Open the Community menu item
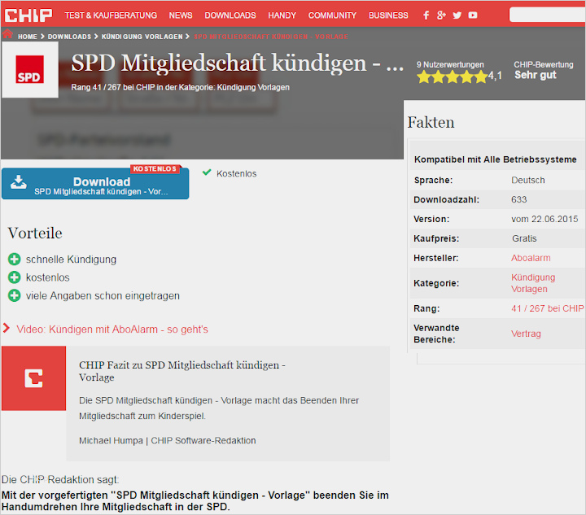This screenshot has height=515, width=586. [332, 15]
